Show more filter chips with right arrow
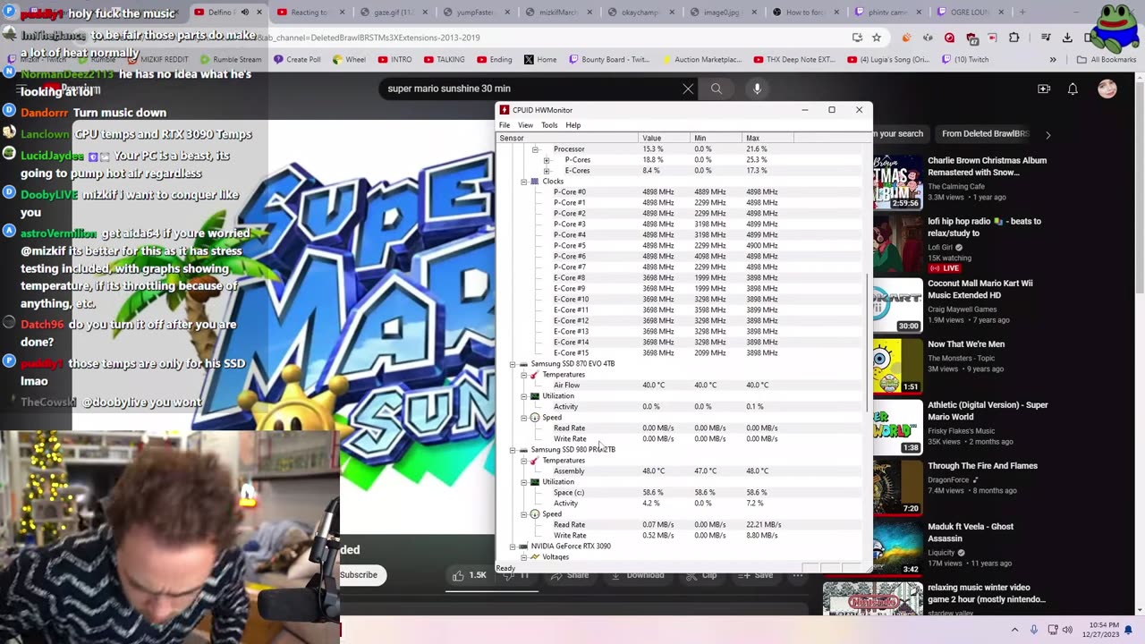Screen dimensions: 1145x644 click(x=1047, y=134)
